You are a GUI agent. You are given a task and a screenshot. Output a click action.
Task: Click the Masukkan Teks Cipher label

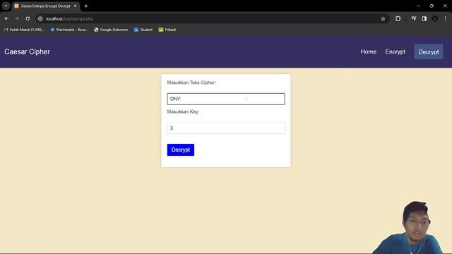191,83
